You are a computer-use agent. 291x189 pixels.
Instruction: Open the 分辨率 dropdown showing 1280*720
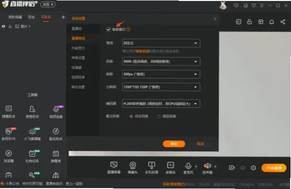tap(161, 87)
